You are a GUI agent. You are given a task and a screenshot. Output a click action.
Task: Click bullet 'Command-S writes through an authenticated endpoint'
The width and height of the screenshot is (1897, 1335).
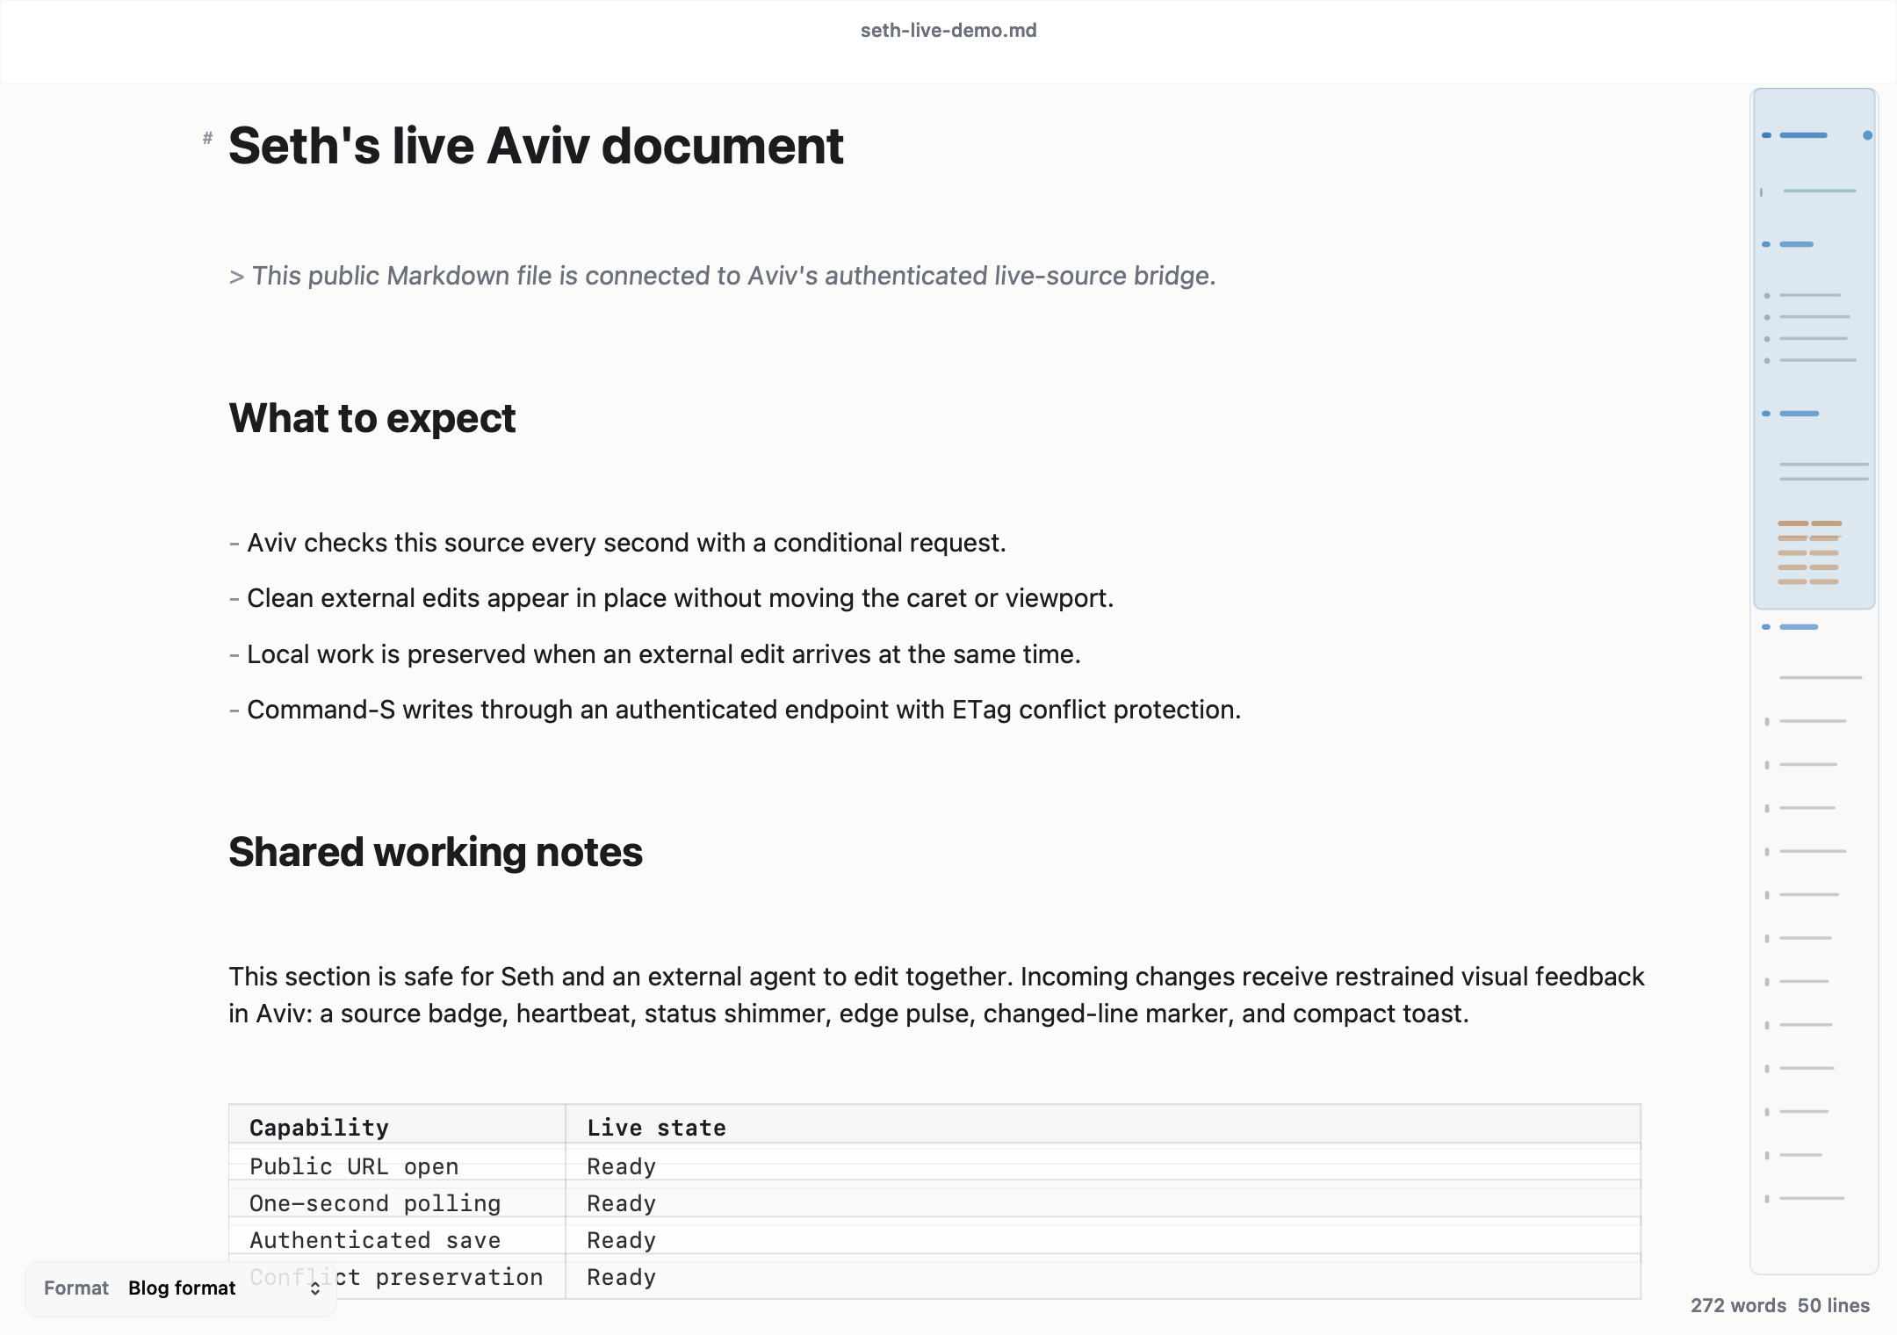(x=735, y=710)
